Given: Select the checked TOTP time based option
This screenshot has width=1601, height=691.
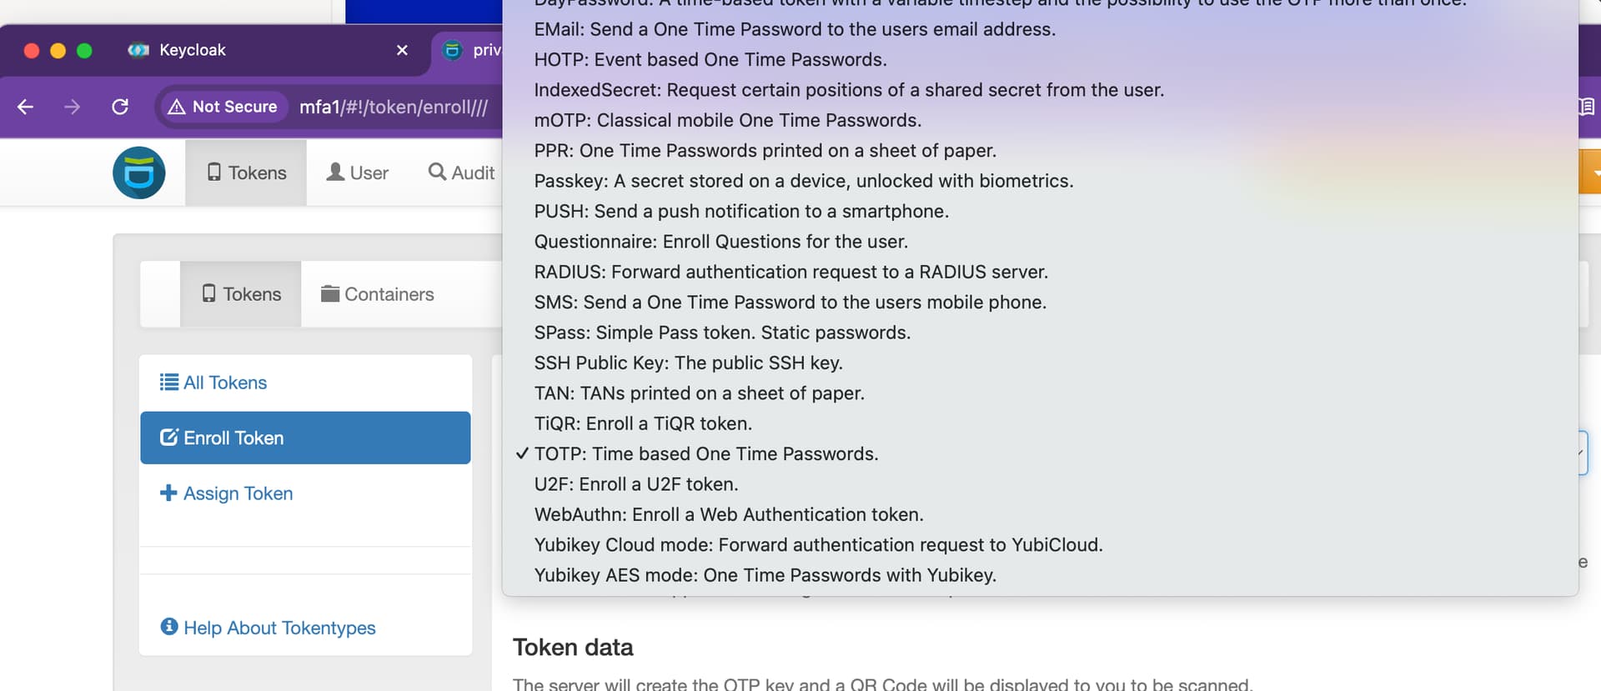Looking at the screenshot, I should coord(706,454).
